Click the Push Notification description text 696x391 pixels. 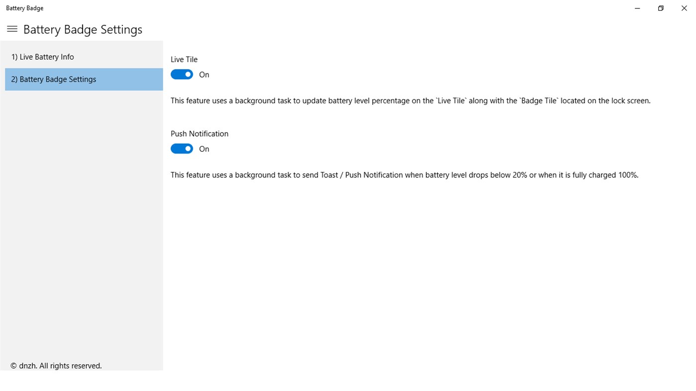point(404,174)
